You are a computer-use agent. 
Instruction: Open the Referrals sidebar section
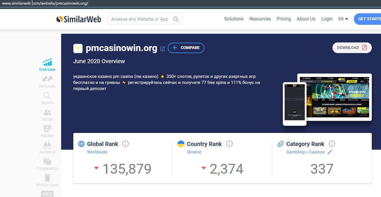click(x=47, y=82)
